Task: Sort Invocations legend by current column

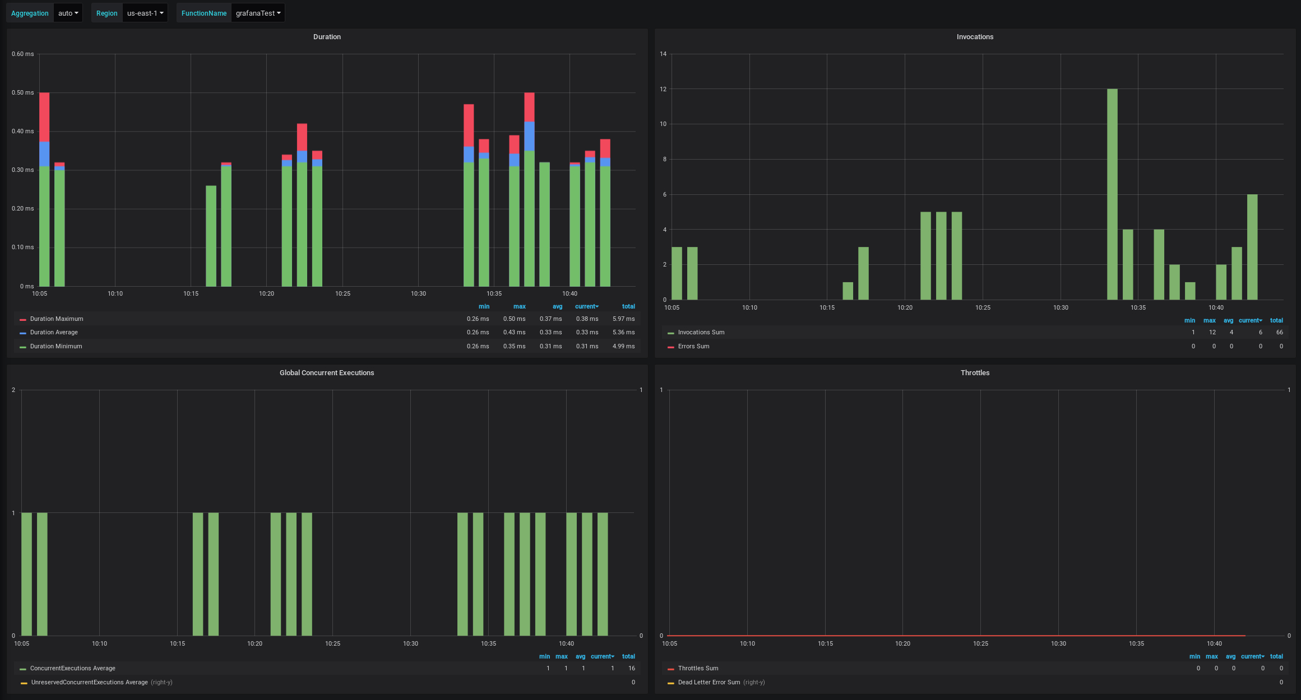Action: [1251, 321]
